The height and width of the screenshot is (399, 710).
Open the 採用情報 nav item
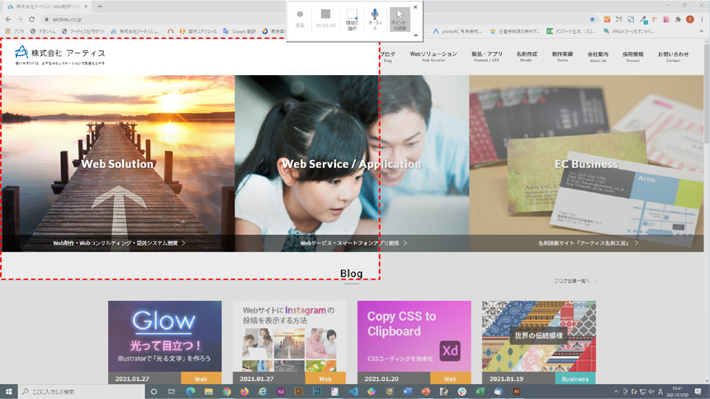(x=632, y=56)
